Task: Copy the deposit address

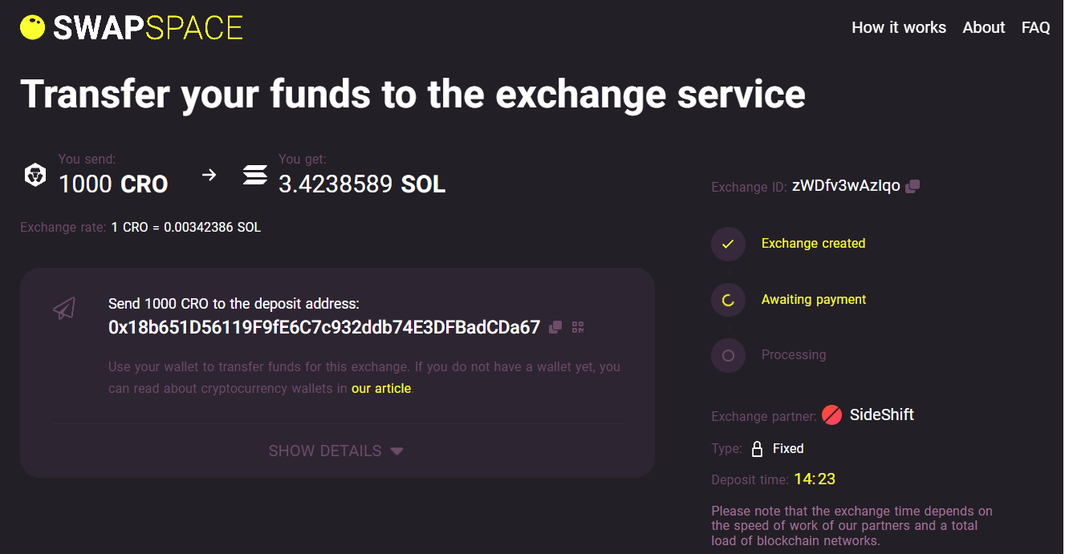Action: (x=555, y=327)
